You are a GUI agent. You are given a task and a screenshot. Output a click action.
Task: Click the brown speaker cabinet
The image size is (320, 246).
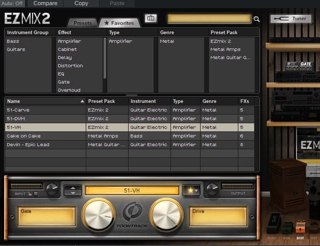click(x=288, y=185)
